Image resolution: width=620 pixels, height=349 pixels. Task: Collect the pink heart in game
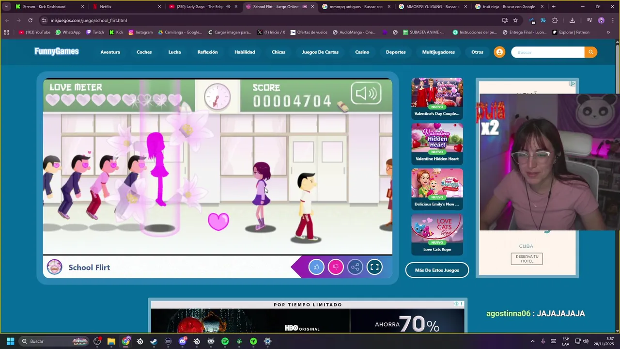[218, 221]
